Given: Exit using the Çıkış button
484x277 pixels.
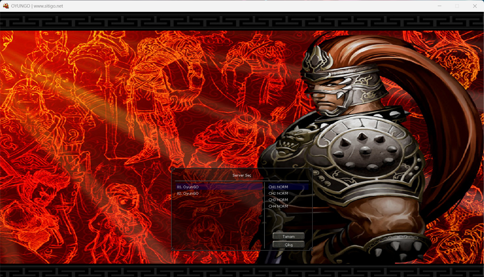Looking at the screenshot, I should coord(289,244).
